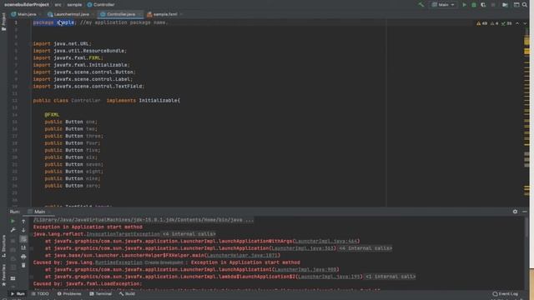
Task: Click the yellow warnings count in the editor
Action: [x=482, y=23]
